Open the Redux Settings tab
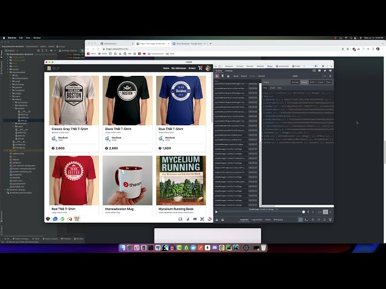The width and height of the screenshot is (386, 289). [229, 71]
